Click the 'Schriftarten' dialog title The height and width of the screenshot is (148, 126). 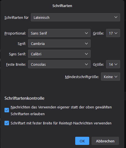[62, 6]
